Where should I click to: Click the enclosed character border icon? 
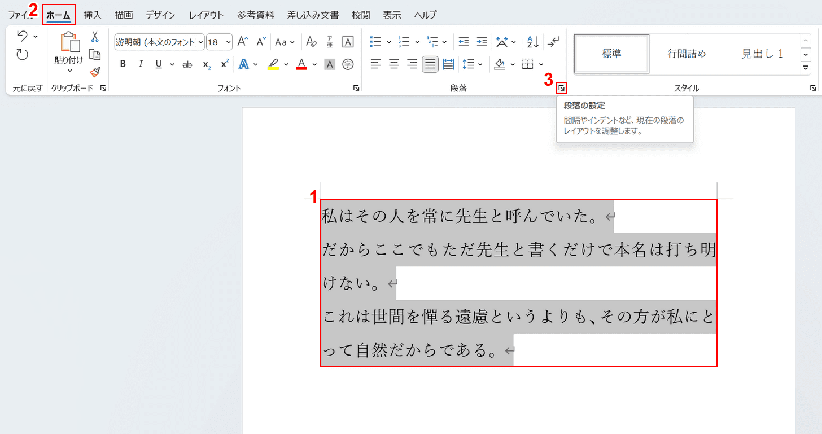pyautogui.click(x=348, y=42)
